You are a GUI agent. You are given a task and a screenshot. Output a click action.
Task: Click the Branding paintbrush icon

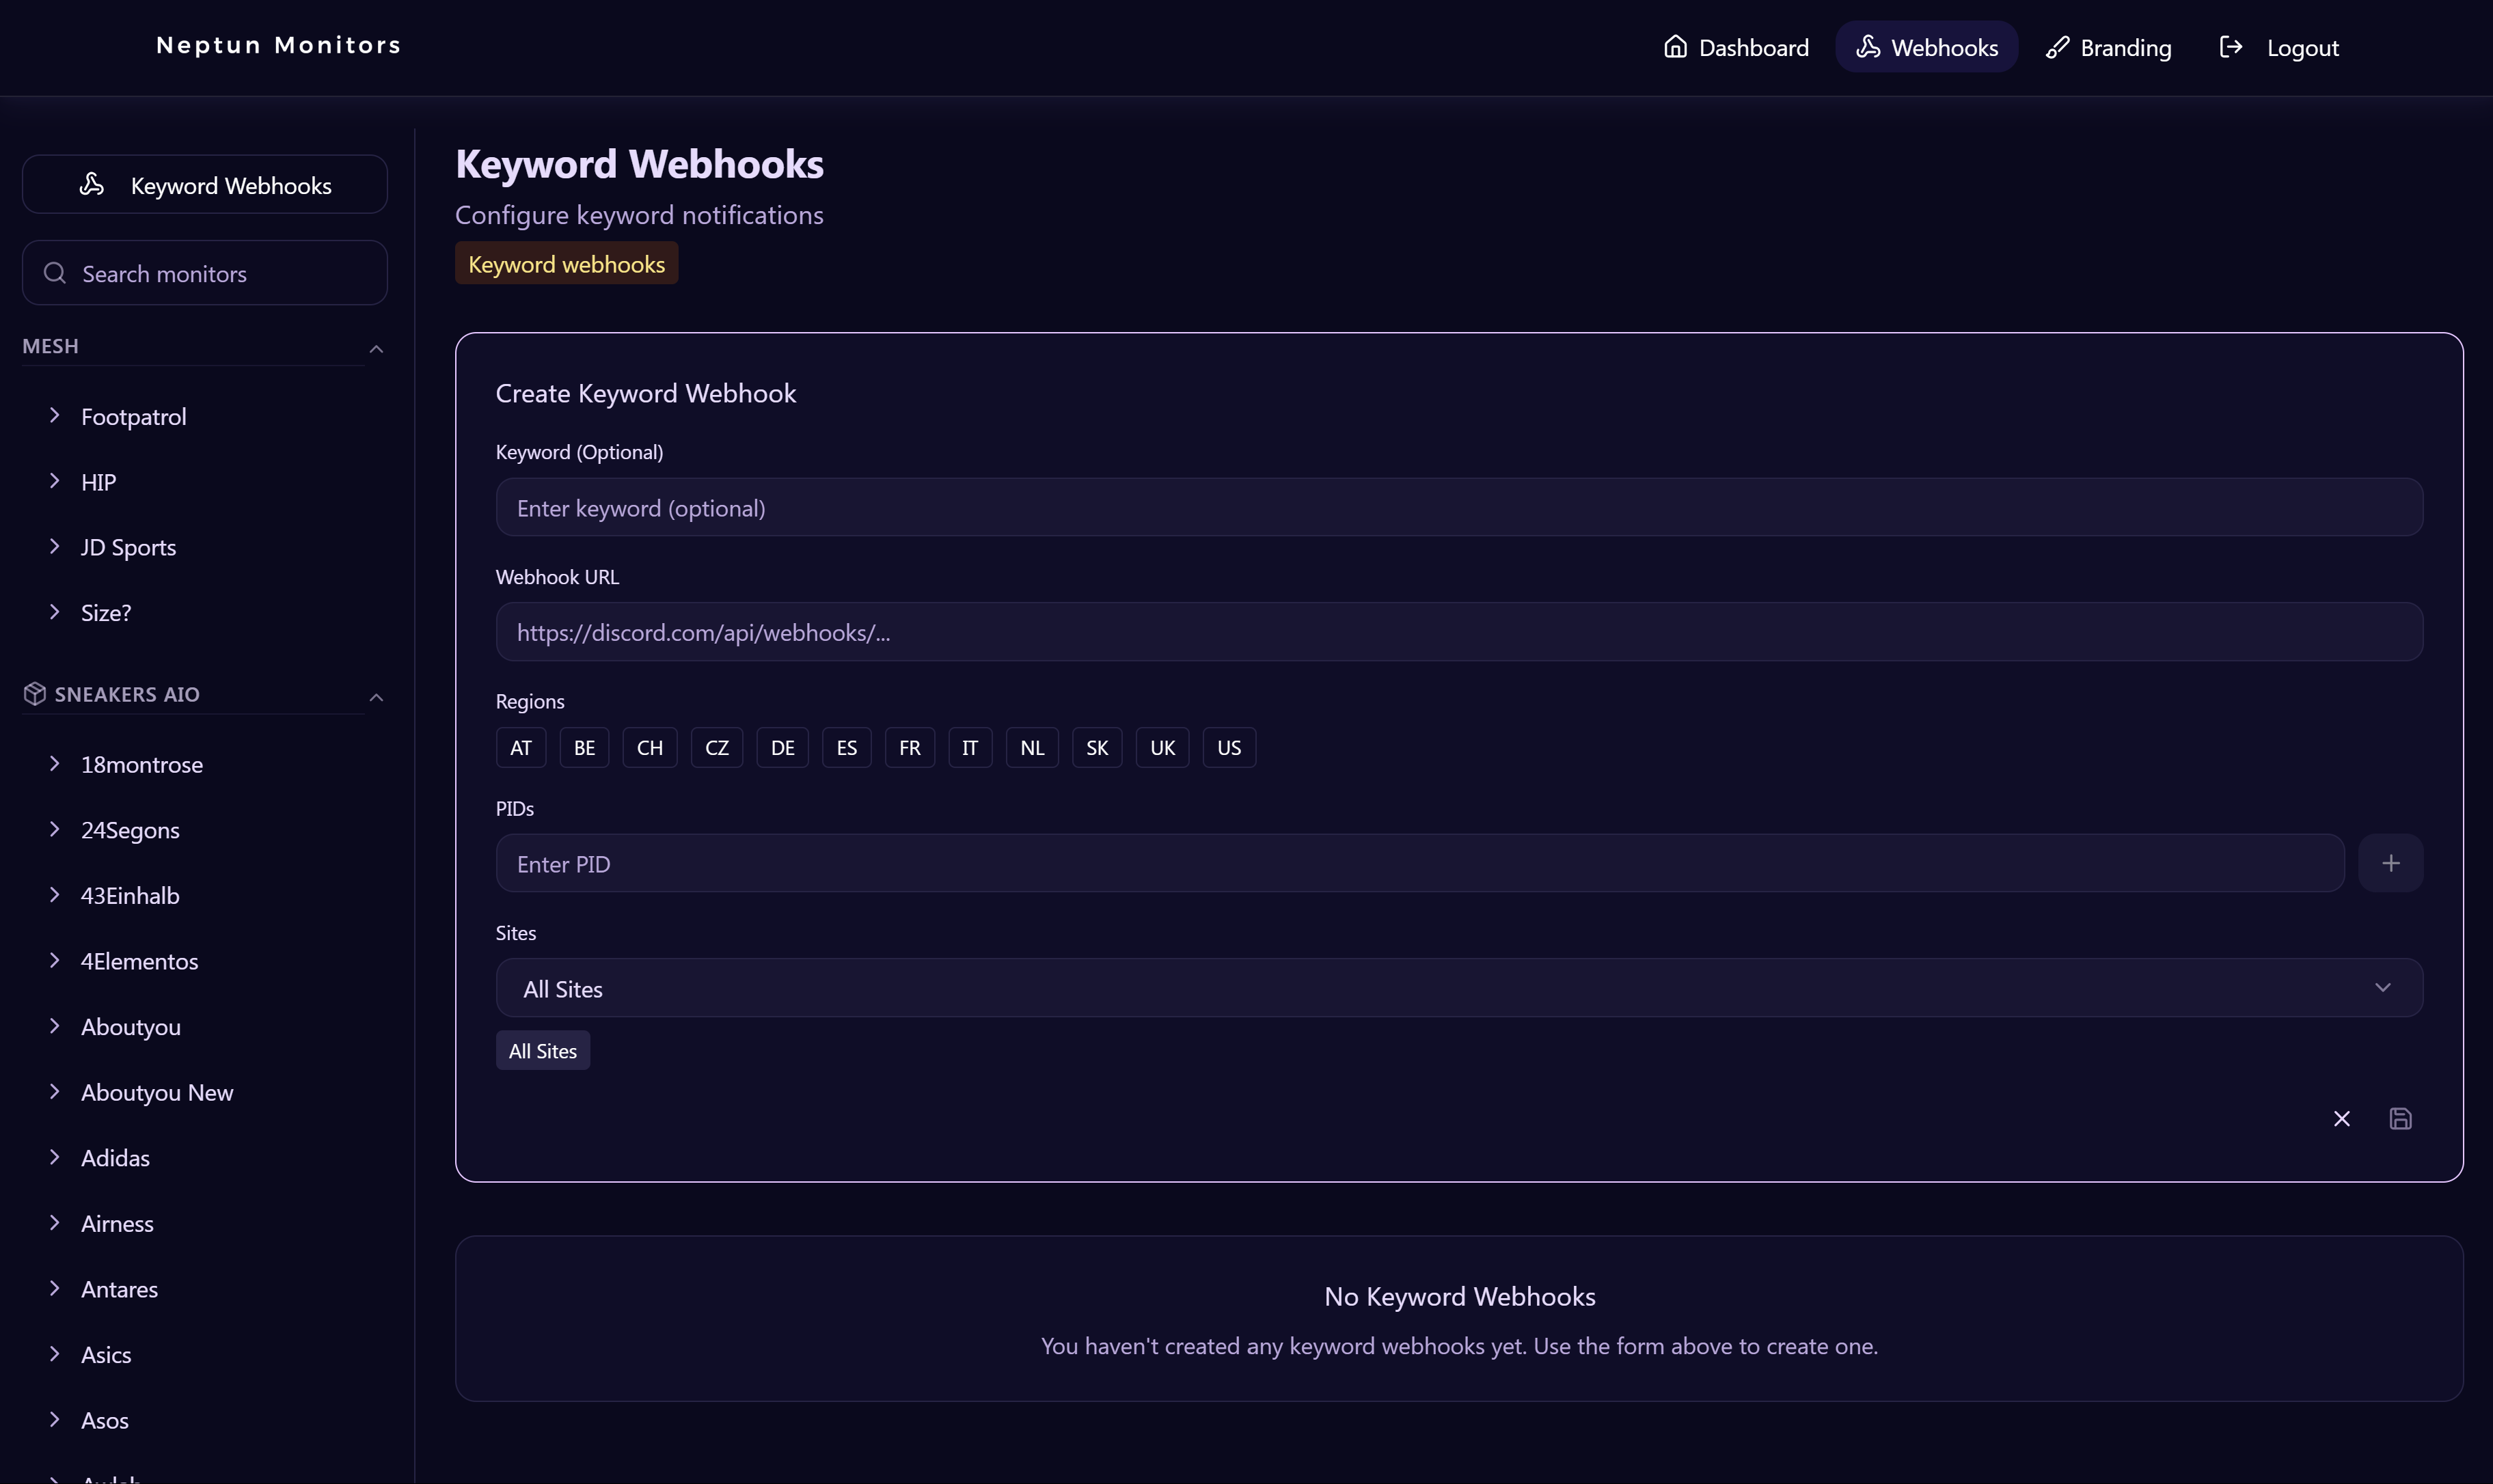coord(2057,47)
